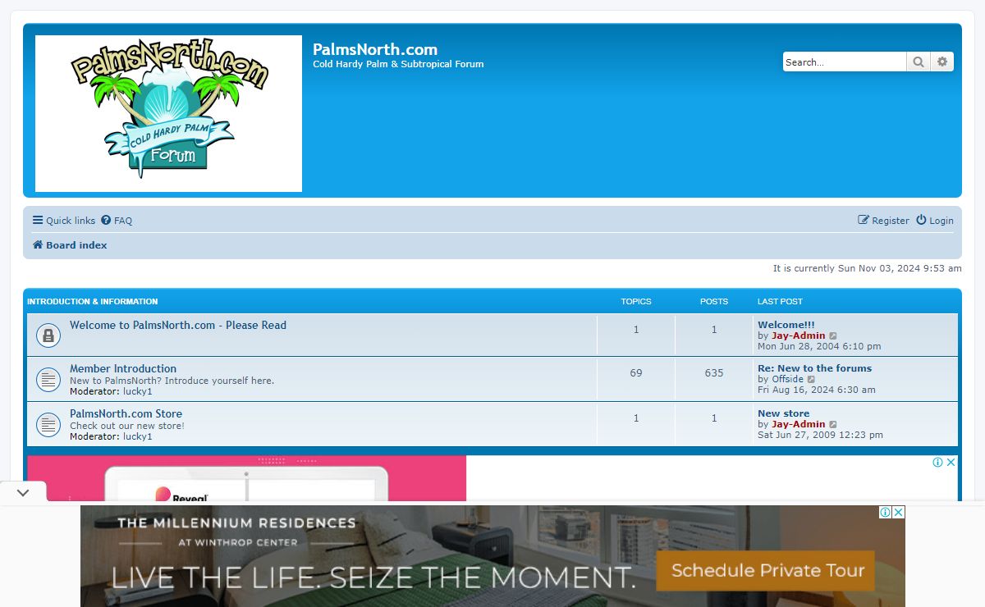Click the pink Reveal ad image
Viewport: 985px width, 607px height.
[x=246, y=478]
